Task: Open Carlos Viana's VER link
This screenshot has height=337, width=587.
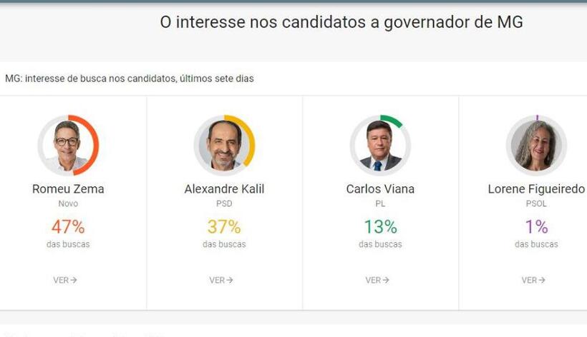Action: pos(377,280)
